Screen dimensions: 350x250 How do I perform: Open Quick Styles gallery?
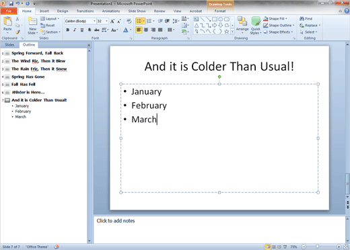coord(256,26)
